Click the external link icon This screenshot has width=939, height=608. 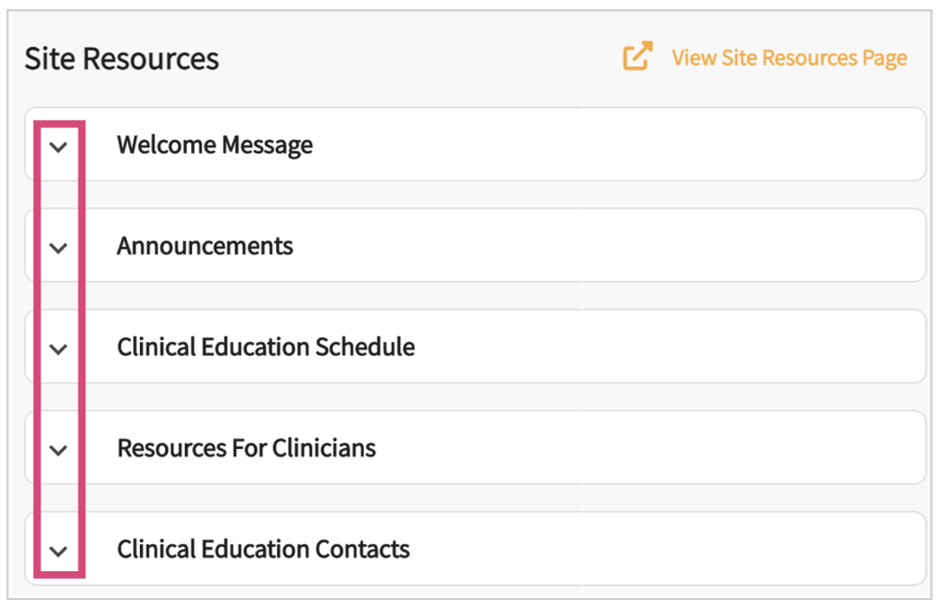click(x=637, y=57)
